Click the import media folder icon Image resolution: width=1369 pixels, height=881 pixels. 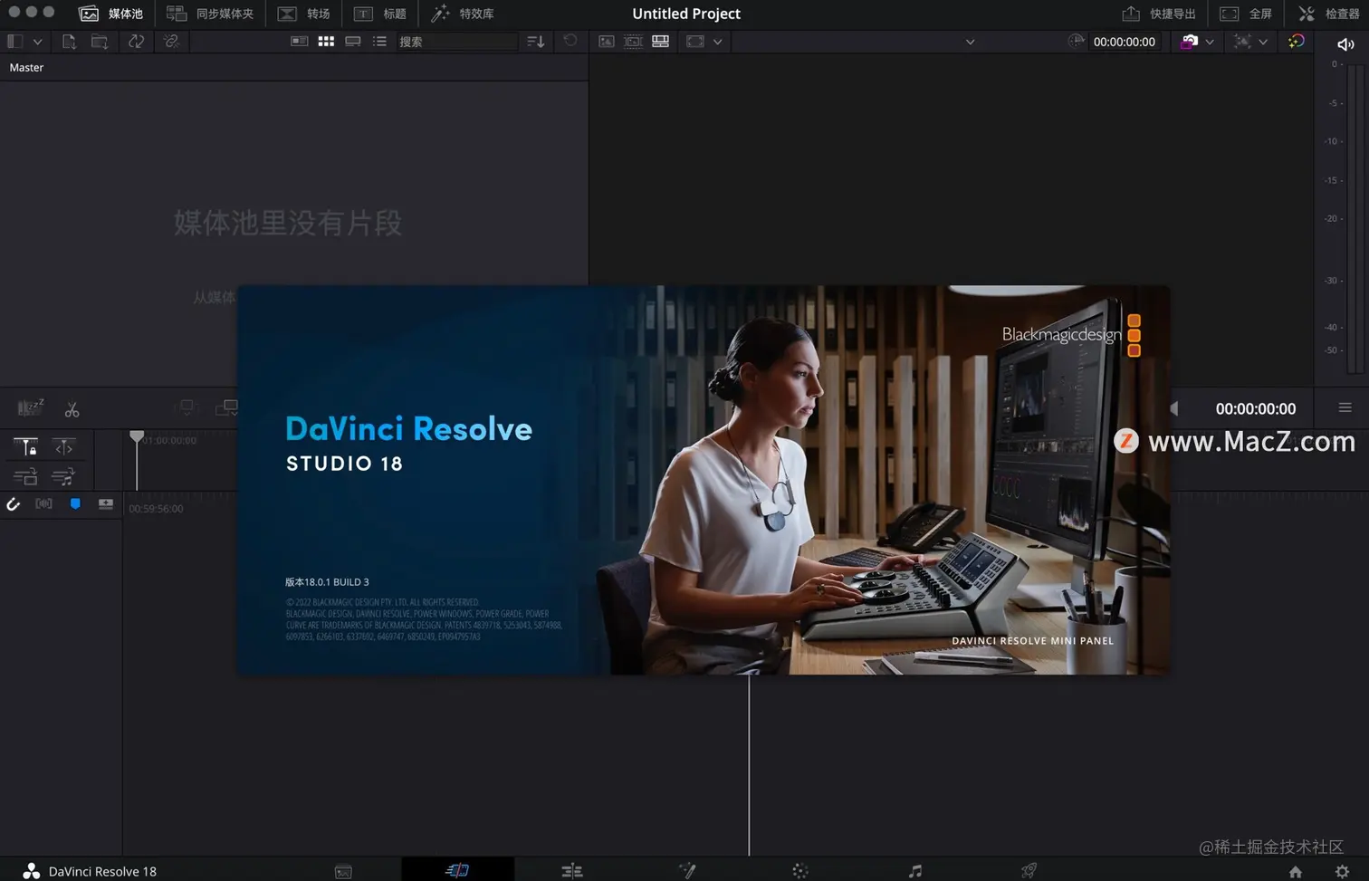tap(100, 42)
